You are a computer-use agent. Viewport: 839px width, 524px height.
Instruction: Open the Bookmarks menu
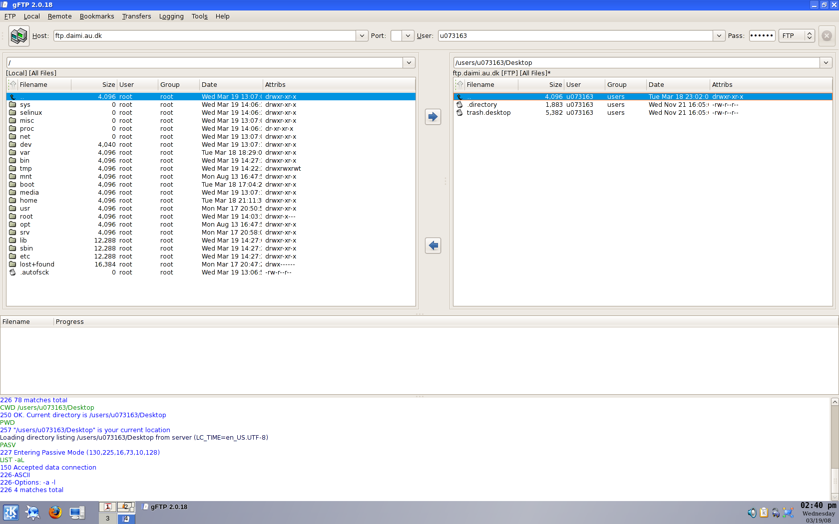click(x=97, y=16)
